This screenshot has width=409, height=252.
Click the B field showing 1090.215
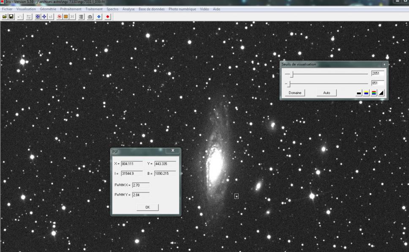165,173
